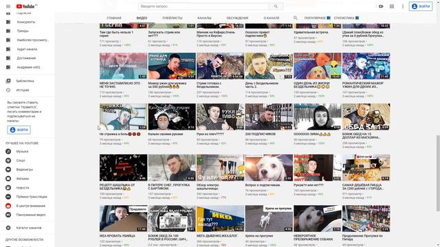Open the Хрипа на прогулке thumbnail
The width and height of the screenshot is (440, 247).
[x=269, y=218]
